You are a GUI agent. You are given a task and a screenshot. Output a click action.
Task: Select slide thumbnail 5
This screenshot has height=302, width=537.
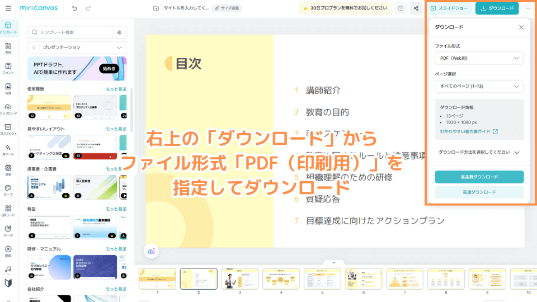[x=322, y=279]
